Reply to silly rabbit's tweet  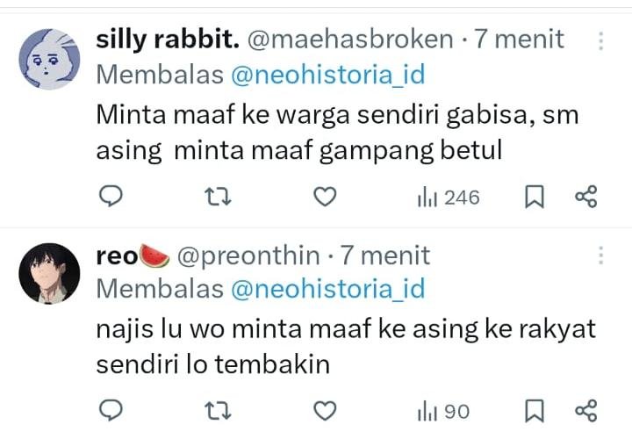coord(109,197)
